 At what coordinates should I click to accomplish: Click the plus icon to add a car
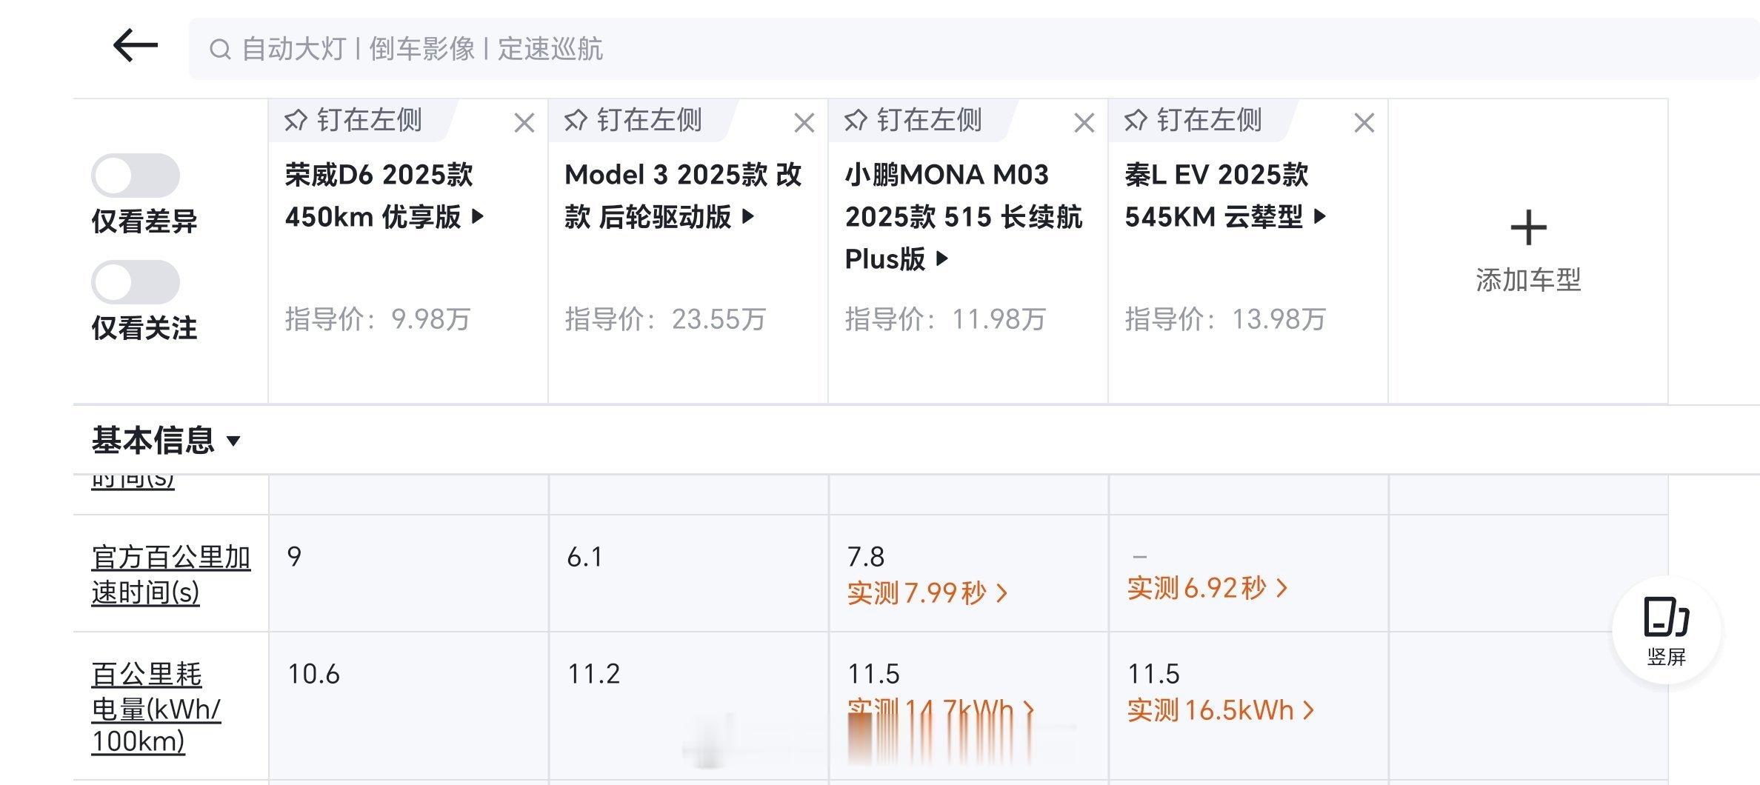click(x=1529, y=227)
